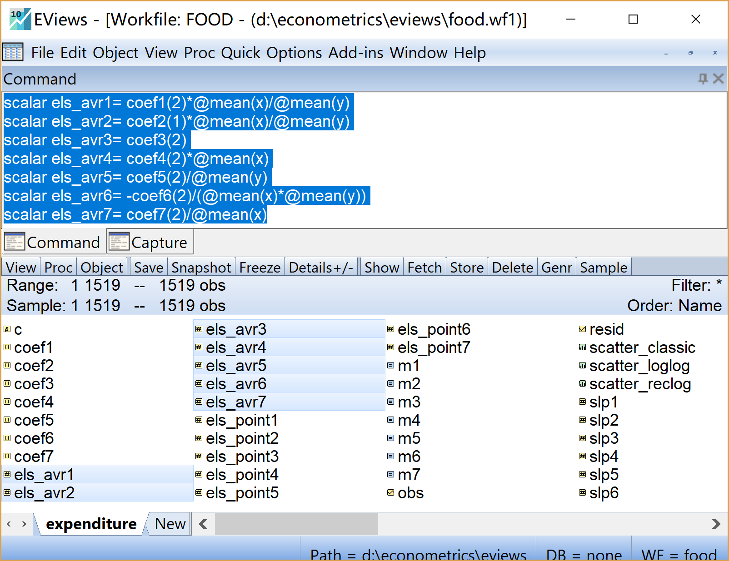This screenshot has width=729, height=561.
Task: Click the Freeze button
Action: tap(260, 268)
